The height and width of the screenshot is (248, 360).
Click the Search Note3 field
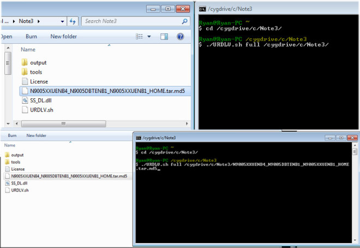(x=135, y=21)
